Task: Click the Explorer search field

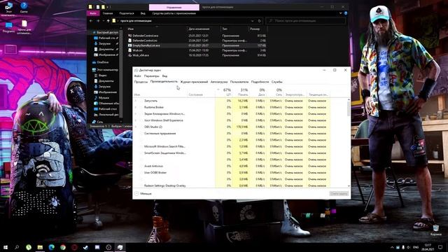Action: coord(306,21)
